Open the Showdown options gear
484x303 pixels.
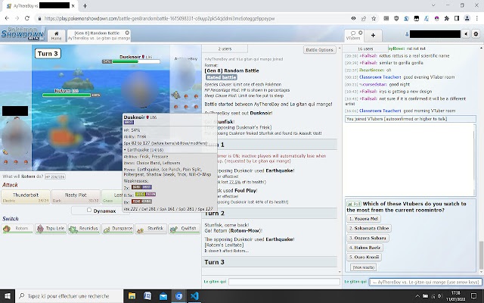(x=476, y=34)
